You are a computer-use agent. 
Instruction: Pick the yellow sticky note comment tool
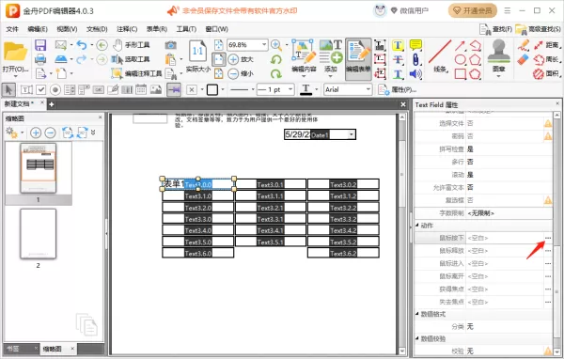pyautogui.click(x=415, y=45)
